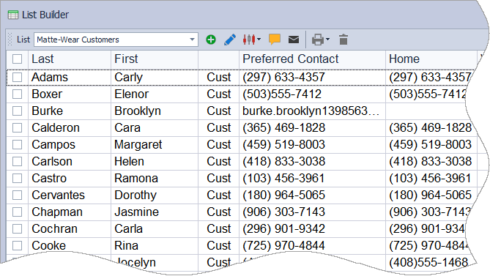Check the box for Burke Brooklyn
The height and width of the screenshot is (276, 490).
click(x=17, y=111)
